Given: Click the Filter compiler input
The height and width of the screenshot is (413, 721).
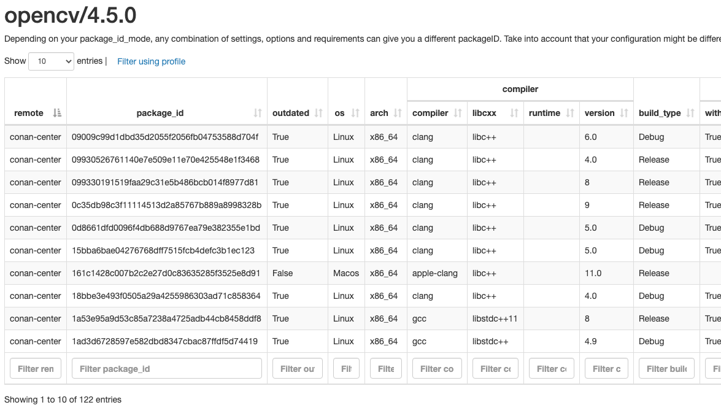Looking at the screenshot, I should [436, 368].
